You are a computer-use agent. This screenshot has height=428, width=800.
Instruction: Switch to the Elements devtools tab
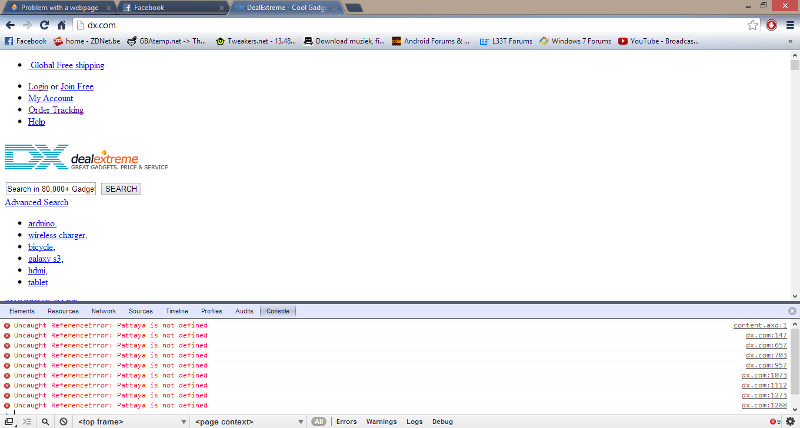coord(22,311)
